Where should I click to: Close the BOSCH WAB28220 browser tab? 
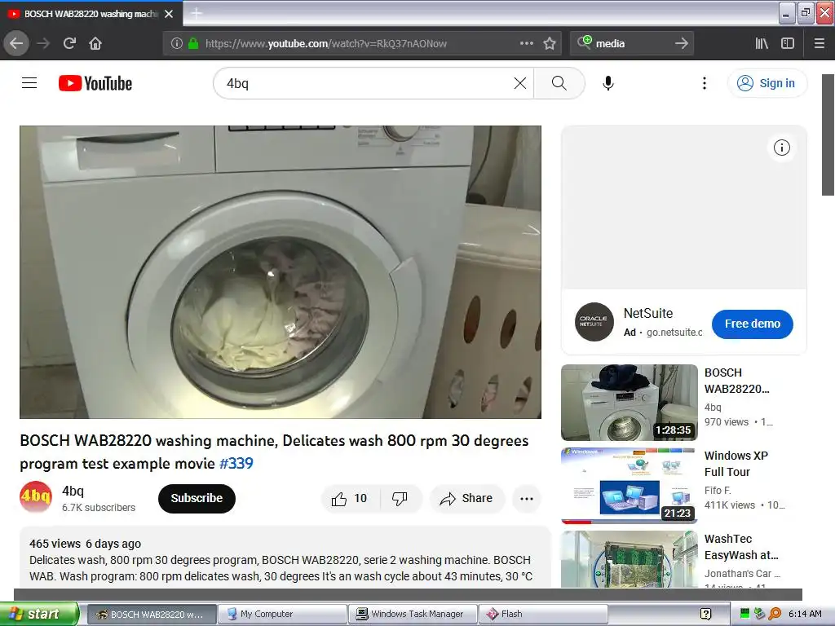169,14
